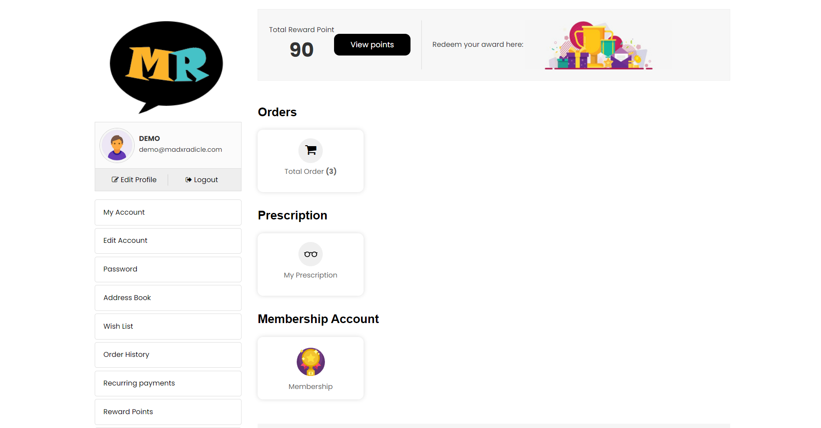Click the shopping cart orders icon
Screen dimensions: 821x428
click(x=311, y=150)
